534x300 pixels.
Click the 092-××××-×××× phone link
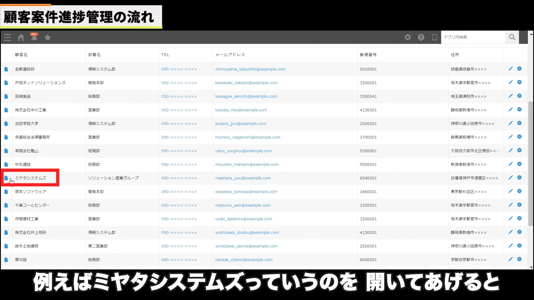click(179, 83)
